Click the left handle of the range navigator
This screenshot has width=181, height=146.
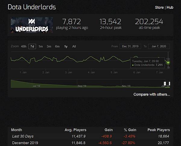165,83
